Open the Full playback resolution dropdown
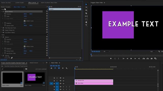 [x=153, y=52]
